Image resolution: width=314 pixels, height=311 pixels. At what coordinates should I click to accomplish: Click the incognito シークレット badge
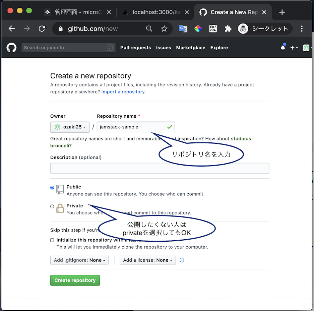click(265, 28)
